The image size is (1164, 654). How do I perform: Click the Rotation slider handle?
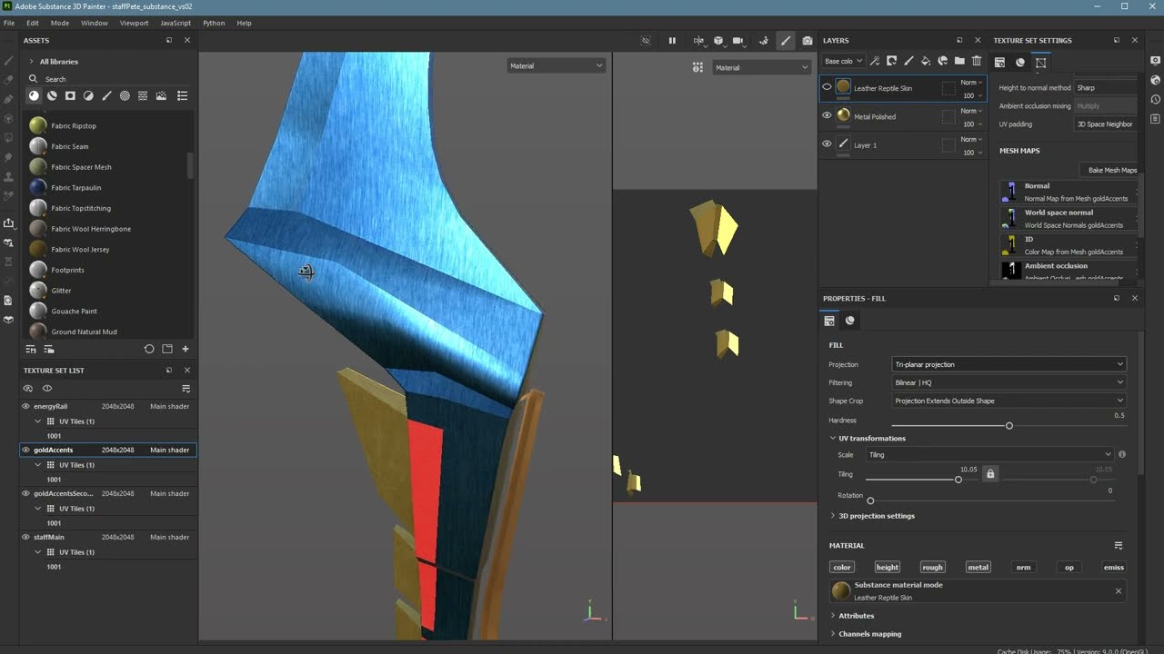[x=870, y=501]
